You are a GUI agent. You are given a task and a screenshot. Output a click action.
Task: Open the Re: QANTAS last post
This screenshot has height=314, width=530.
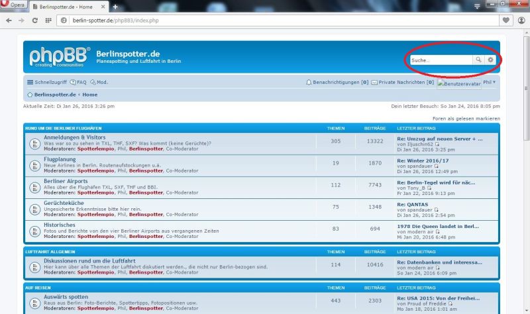point(413,205)
